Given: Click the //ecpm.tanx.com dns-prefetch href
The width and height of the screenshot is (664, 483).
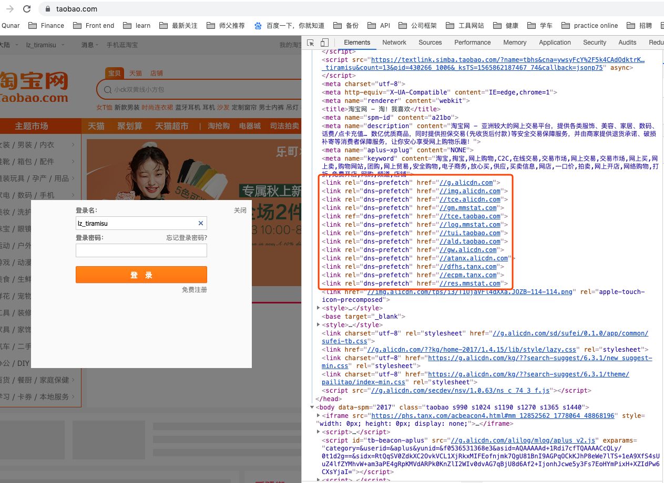Looking at the screenshot, I should [x=468, y=275].
